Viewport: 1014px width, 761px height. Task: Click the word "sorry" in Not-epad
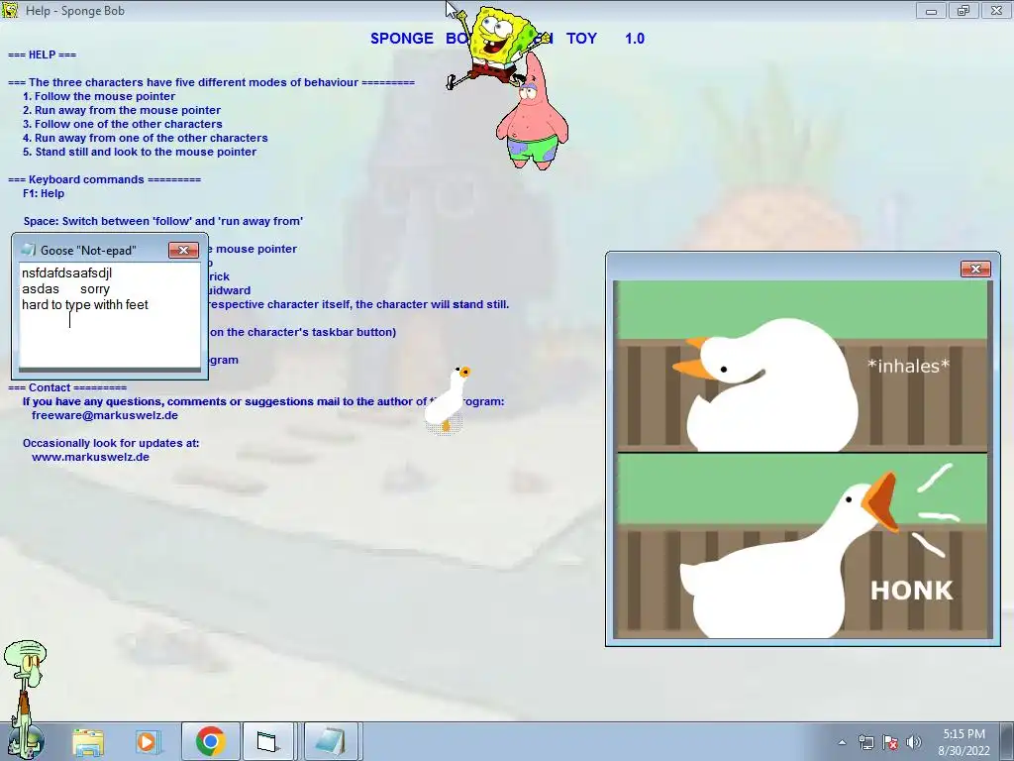click(95, 289)
